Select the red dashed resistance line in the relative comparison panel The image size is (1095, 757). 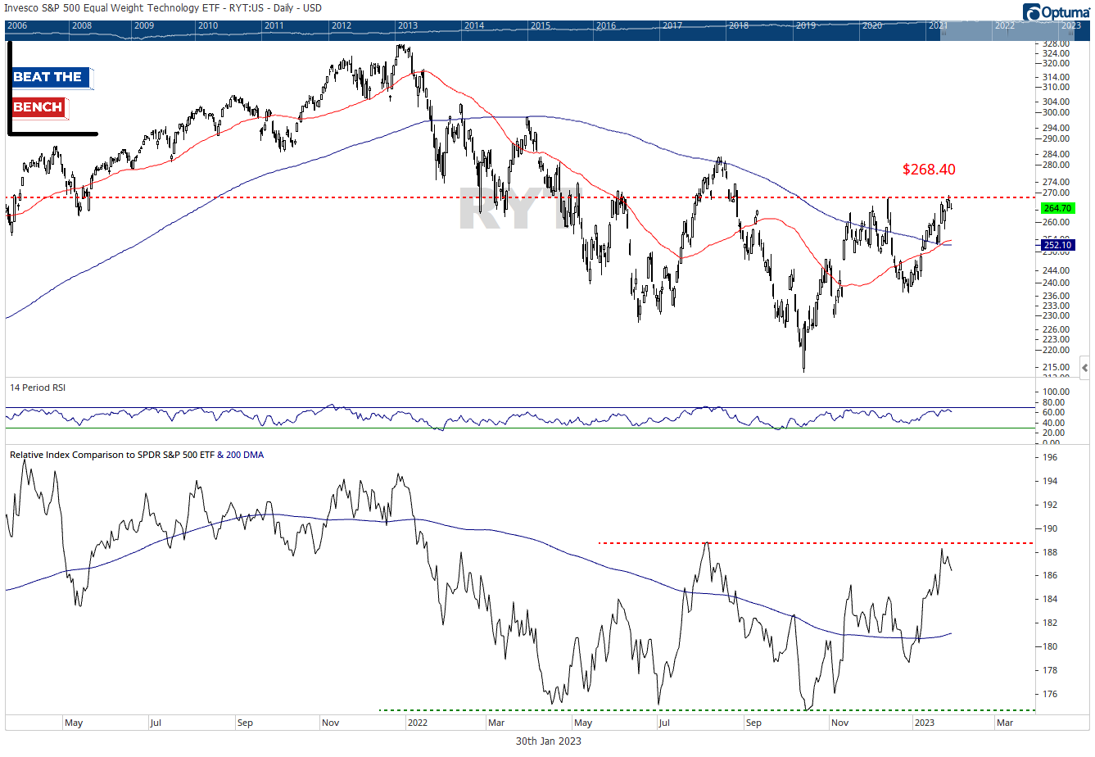click(x=816, y=542)
